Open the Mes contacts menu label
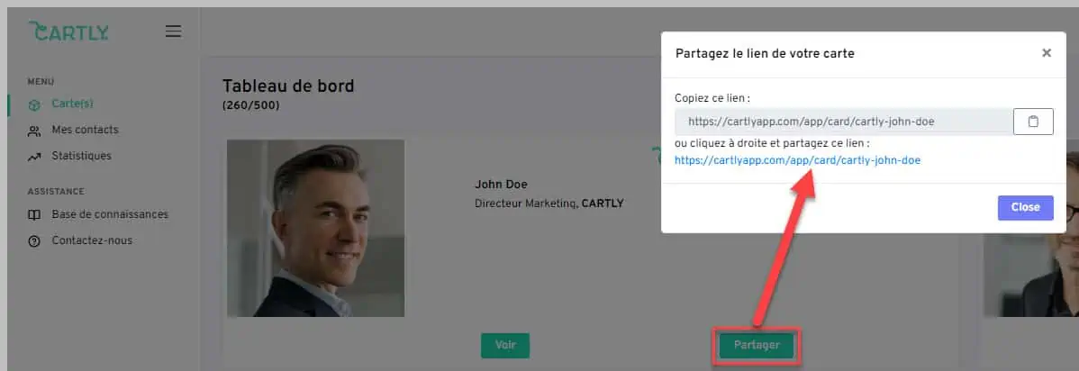 tap(85, 130)
